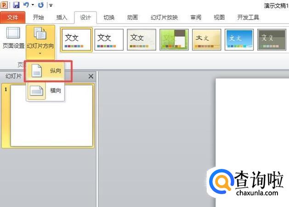
Task: Open the Customize Quick Access Toolbar dropdown
Action: (50, 6)
